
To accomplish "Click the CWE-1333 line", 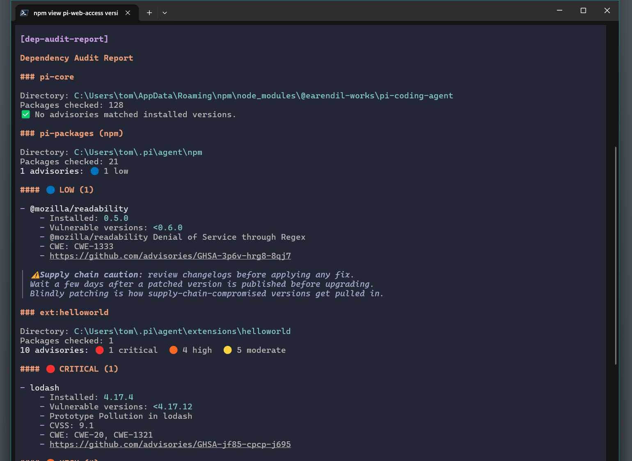I will click(82, 246).
